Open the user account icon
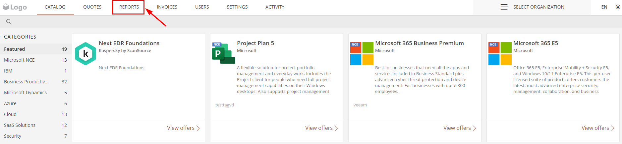The width and height of the screenshot is (622, 144). (x=618, y=7)
